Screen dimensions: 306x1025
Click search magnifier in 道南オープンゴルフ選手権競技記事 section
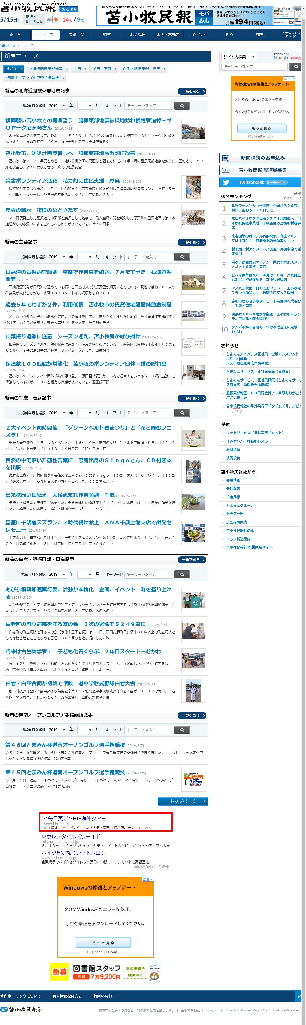click(182, 730)
